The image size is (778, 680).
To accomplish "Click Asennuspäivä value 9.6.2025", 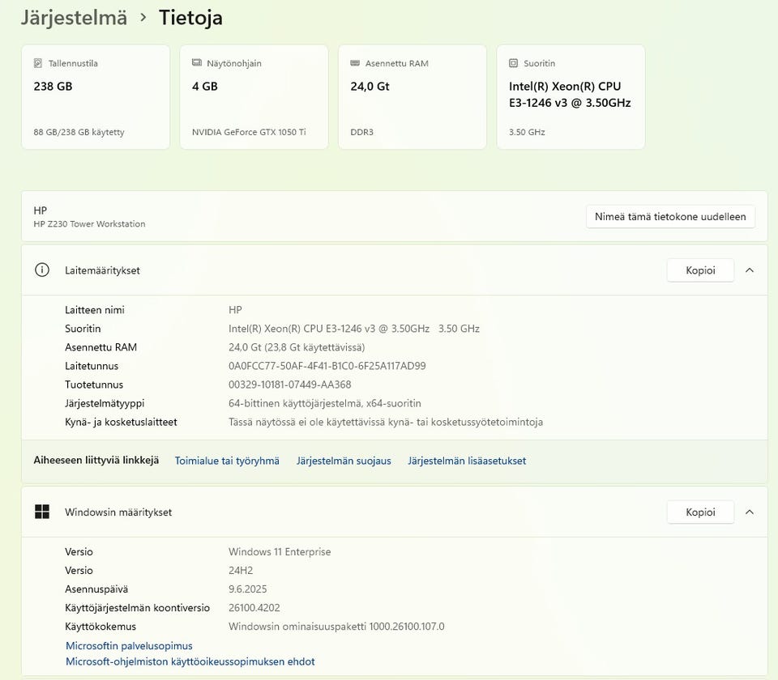I will click(x=248, y=589).
